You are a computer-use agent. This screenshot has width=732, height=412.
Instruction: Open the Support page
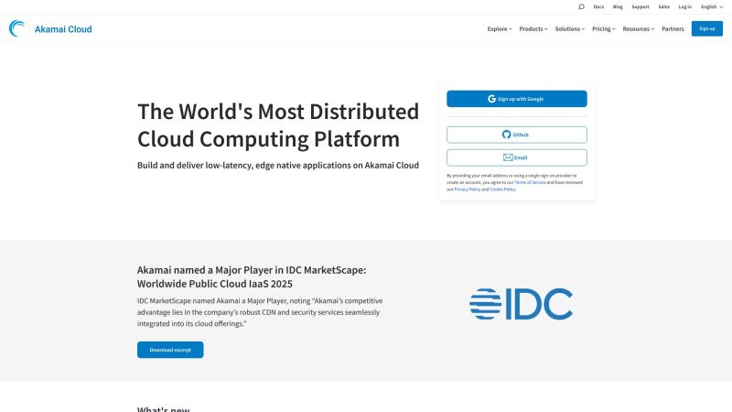(640, 6)
